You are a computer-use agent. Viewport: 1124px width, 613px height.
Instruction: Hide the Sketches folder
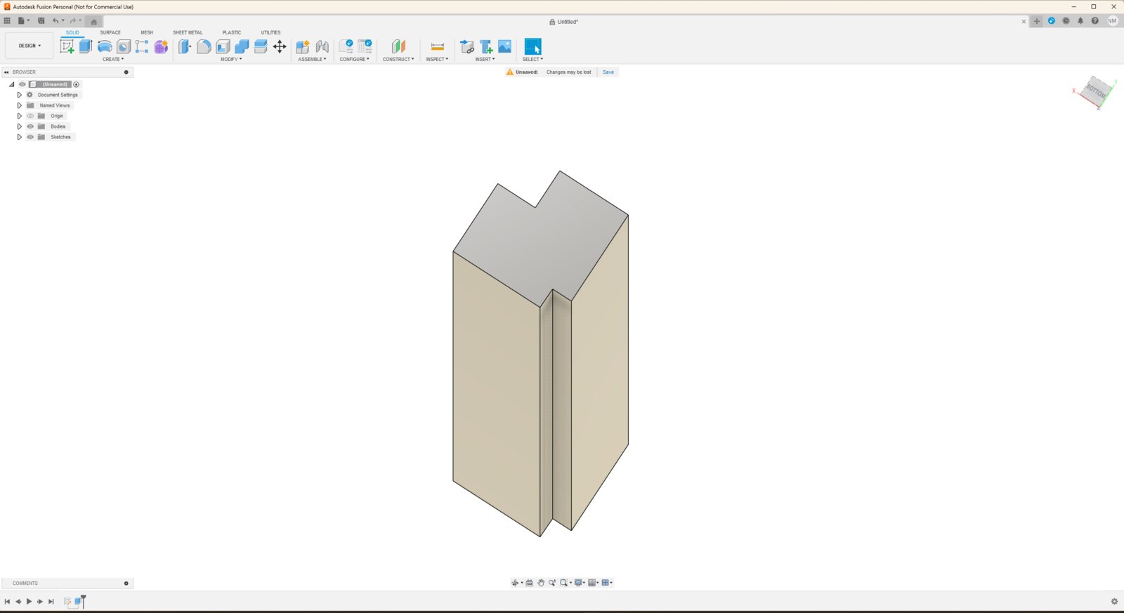[x=30, y=137]
